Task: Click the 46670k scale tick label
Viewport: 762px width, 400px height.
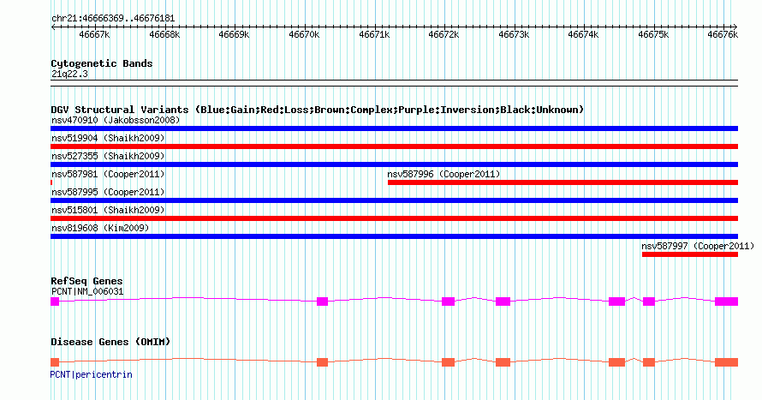Action: (304, 35)
